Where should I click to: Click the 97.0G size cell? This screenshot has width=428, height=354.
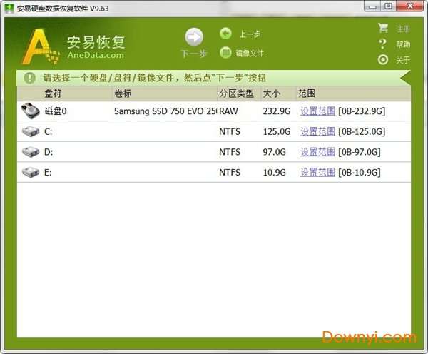pos(275,152)
